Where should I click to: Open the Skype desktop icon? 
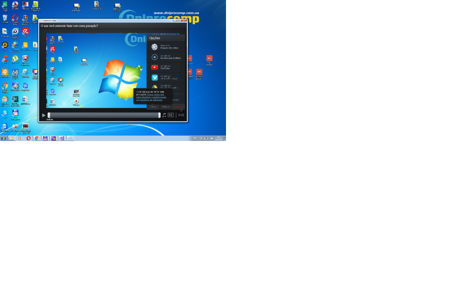[x=5, y=113]
